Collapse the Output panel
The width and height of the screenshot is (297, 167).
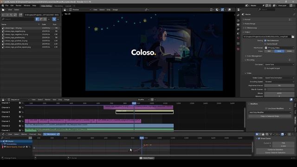pyautogui.click(x=247, y=32)
